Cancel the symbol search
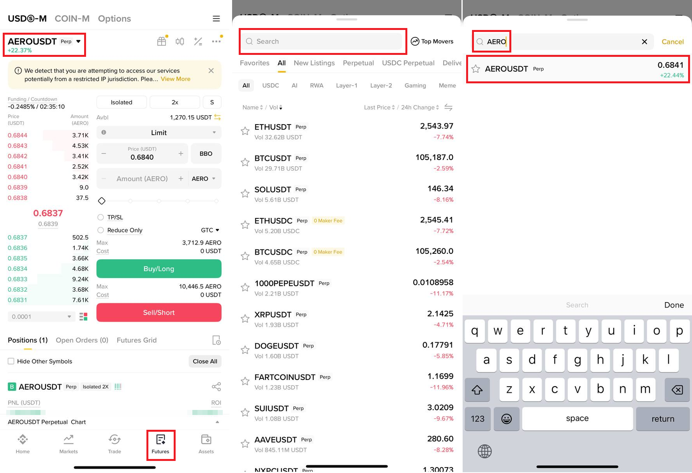 673,42
